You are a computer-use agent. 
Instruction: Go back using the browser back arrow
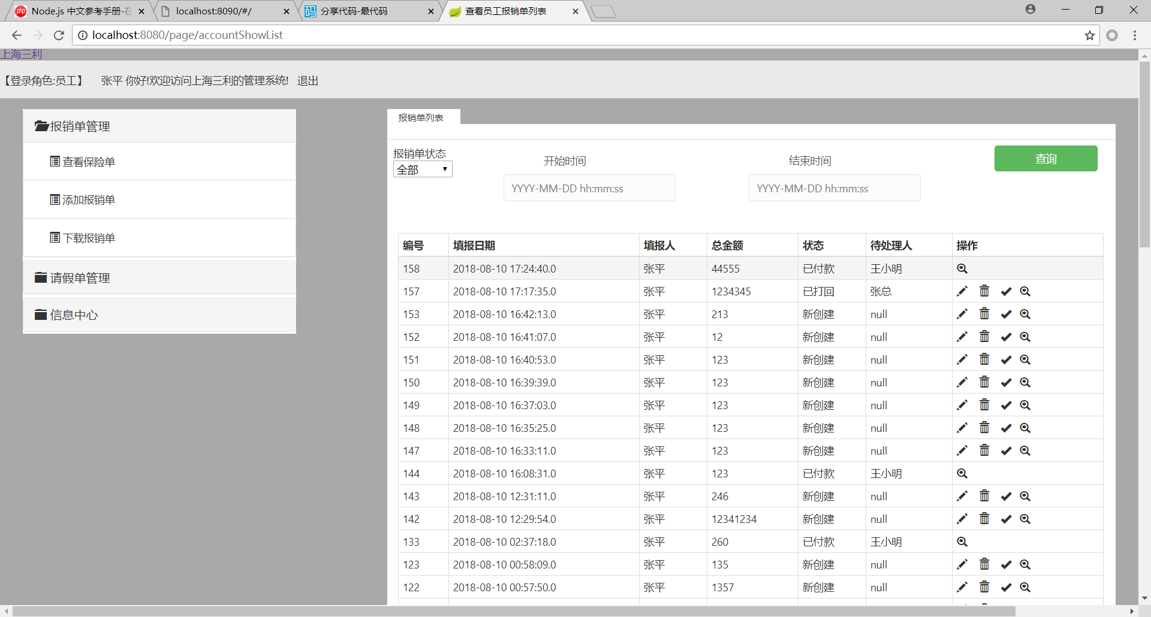pos(17,35)
